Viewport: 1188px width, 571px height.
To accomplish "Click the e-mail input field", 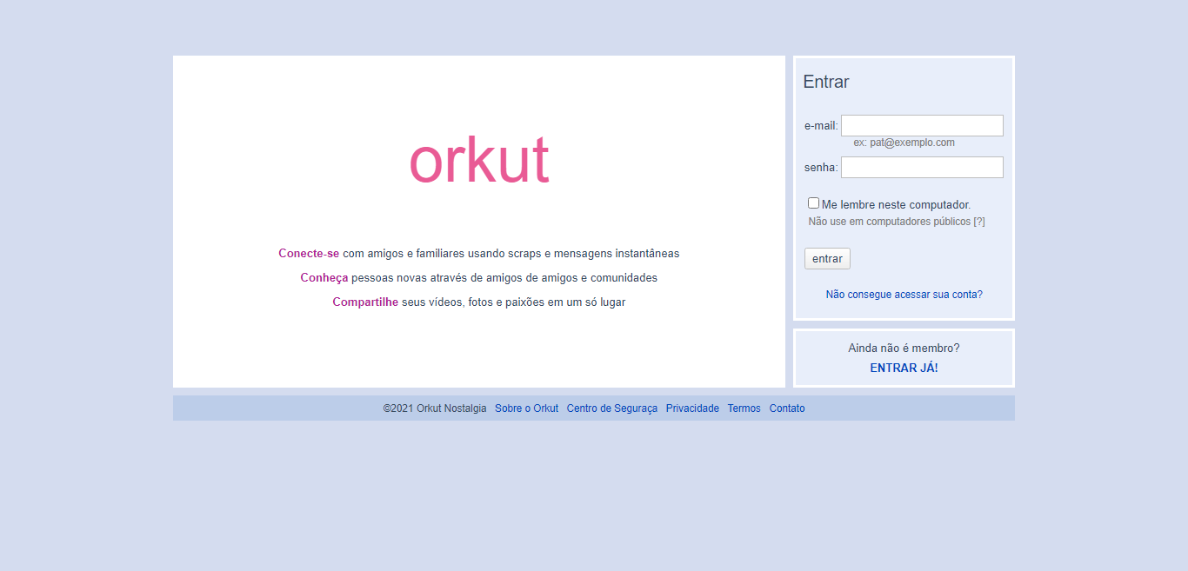I will pos(922,126).
